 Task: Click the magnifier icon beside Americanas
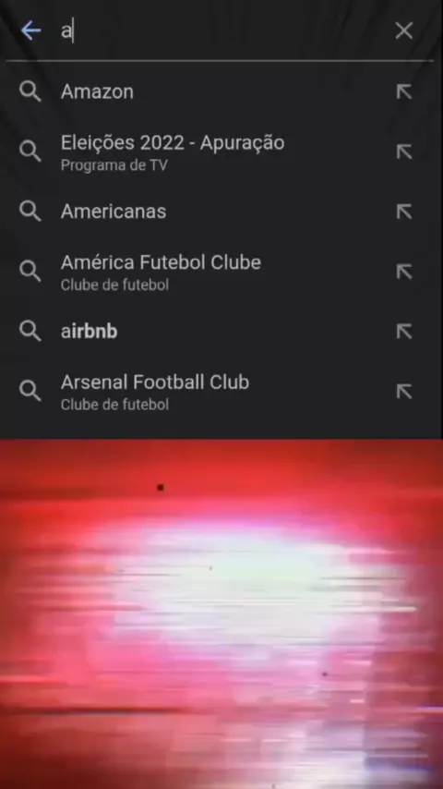[30, 212]
